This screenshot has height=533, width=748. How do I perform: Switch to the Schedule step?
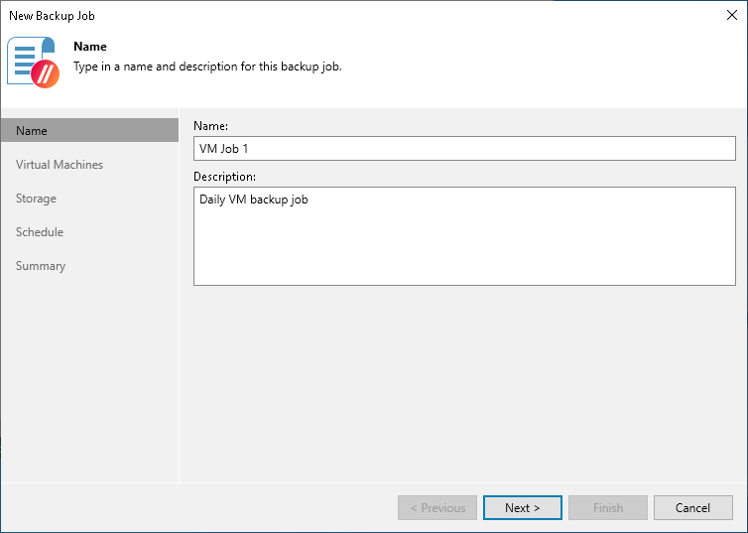(x=40, y=232)
